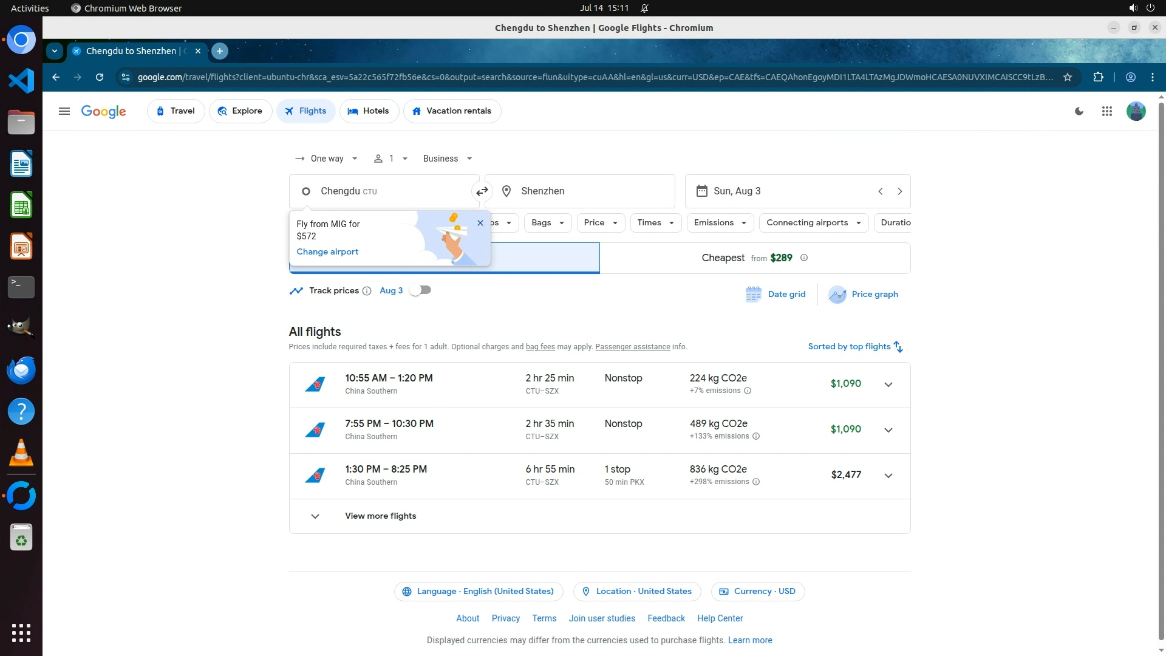Viewport: 1166px width, 656px height.
Task: Go to next departure date arrow
Action: (x=899, y=191)
